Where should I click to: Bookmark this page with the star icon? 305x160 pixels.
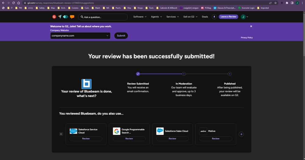point(275,3)
